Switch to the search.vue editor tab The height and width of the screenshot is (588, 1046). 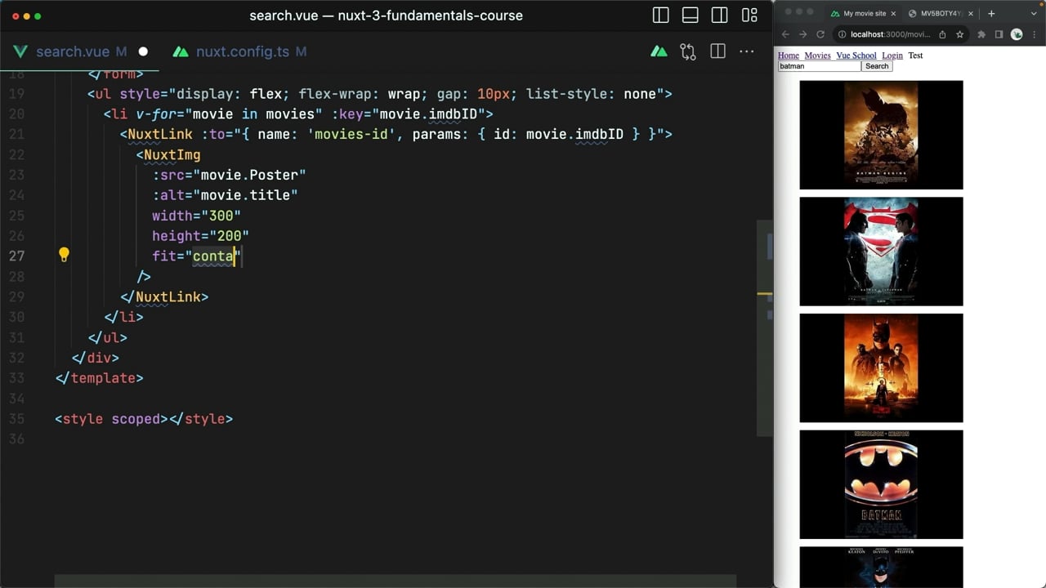(73, 51)
